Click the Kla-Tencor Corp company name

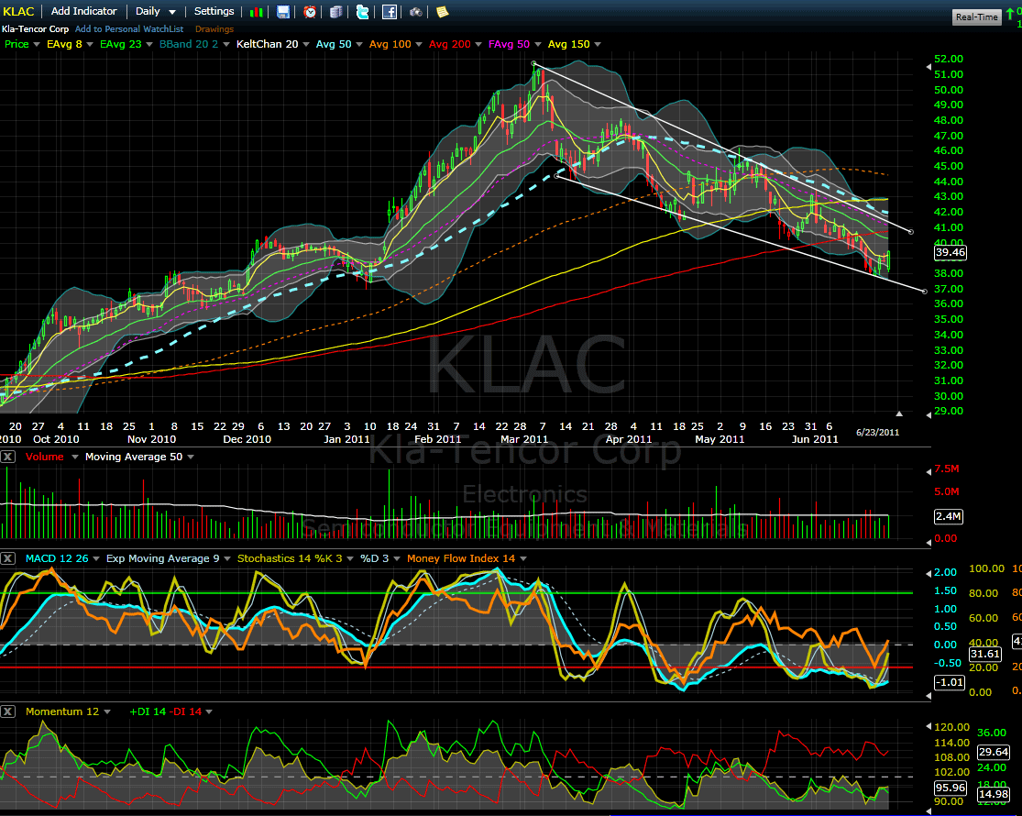(35, 28)
